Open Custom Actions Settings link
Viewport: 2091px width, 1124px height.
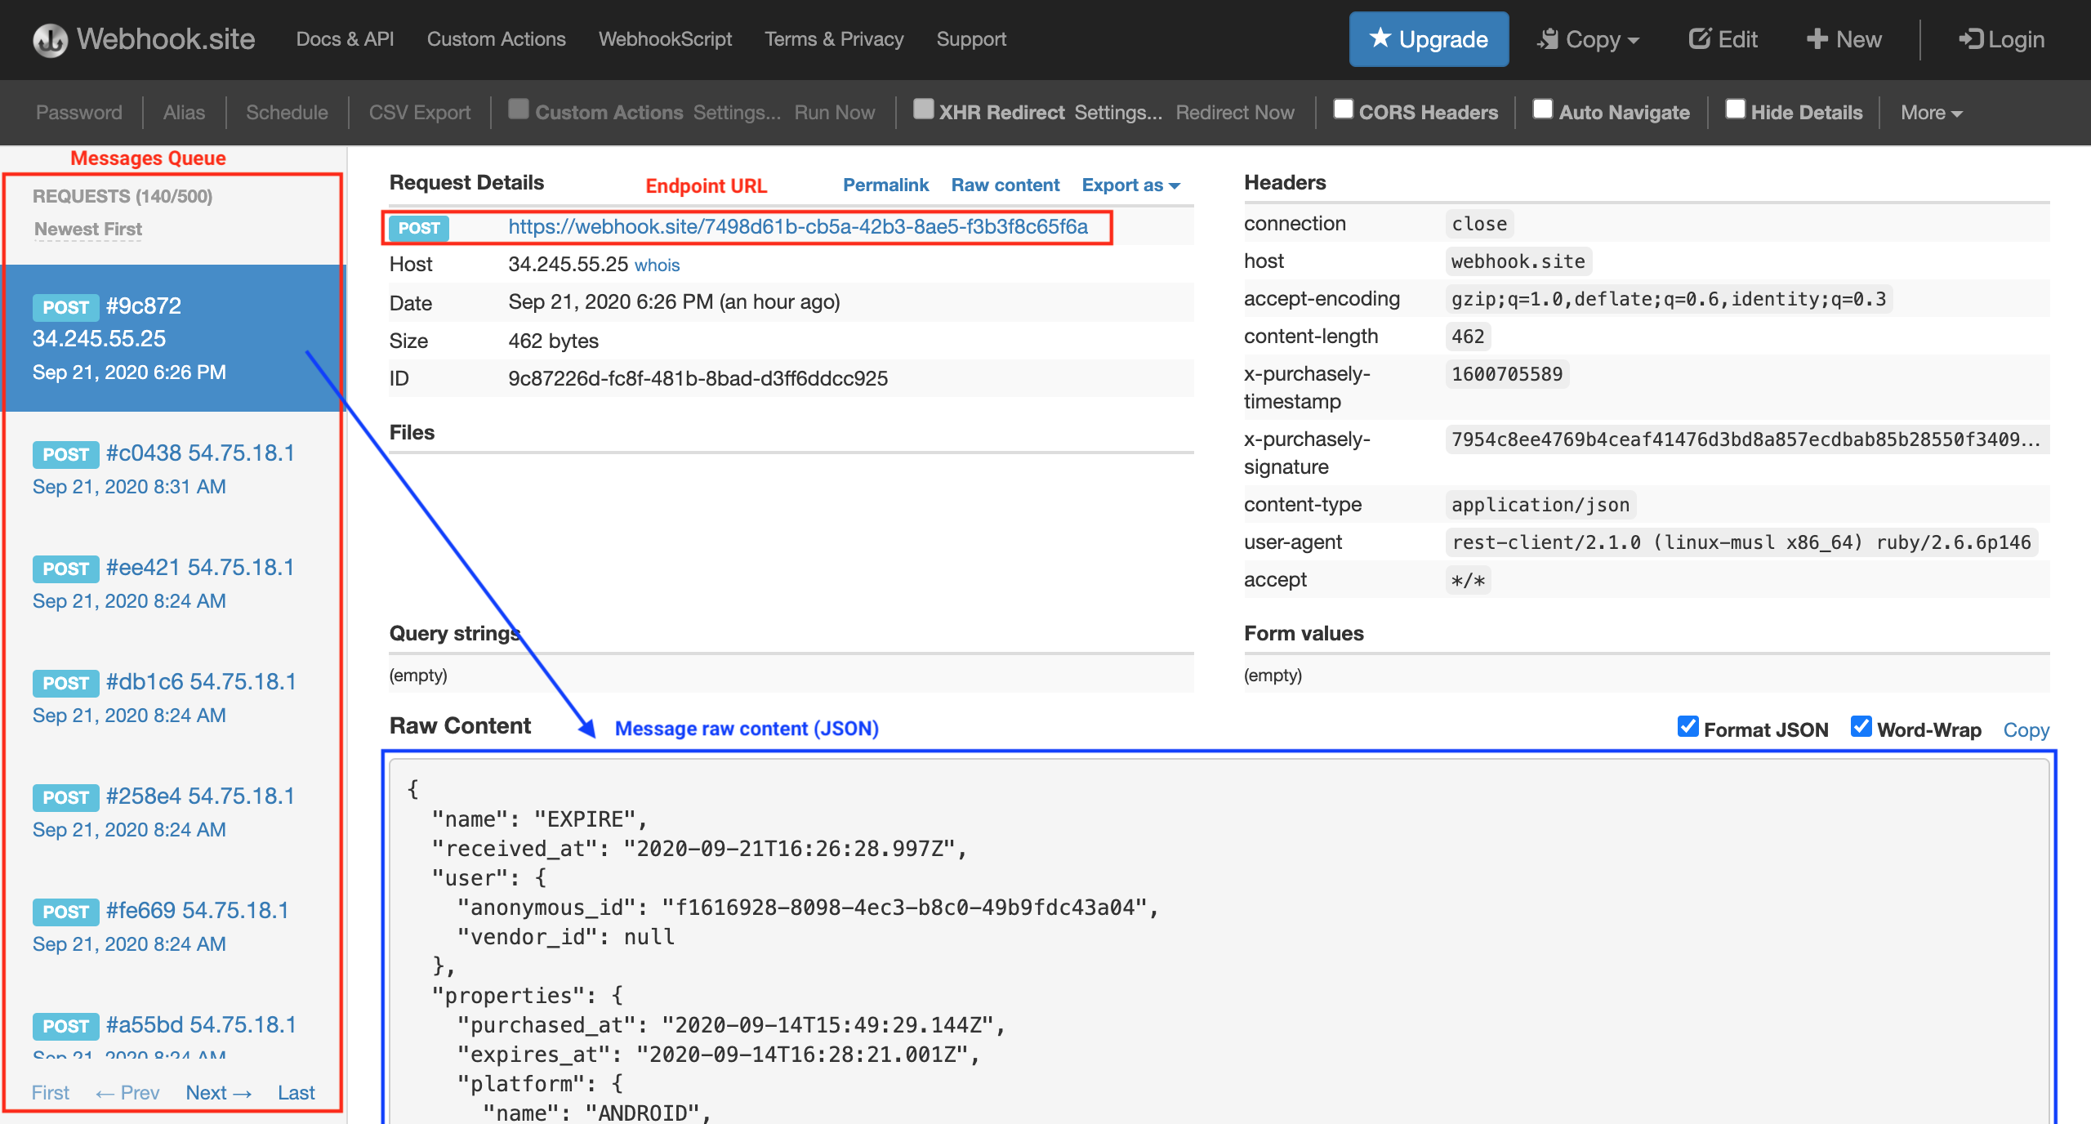pyautogui.click(x=737, y=113)
